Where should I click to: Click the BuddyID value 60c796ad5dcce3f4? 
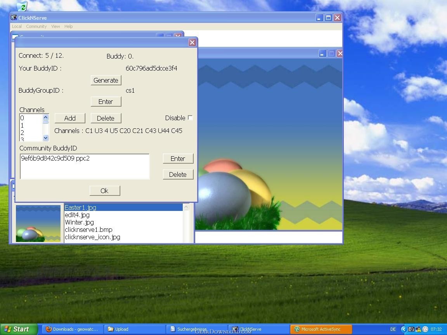tap(151, 68)
